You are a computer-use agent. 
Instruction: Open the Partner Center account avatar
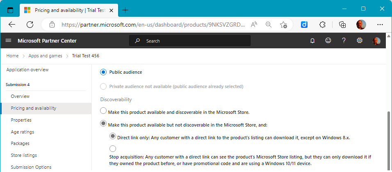point(376,41)
